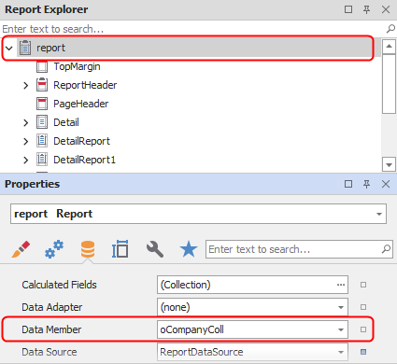The height and width of the screenshot is (364, 397).
Task: Select the Detail tree item
Action: point(66,122)
